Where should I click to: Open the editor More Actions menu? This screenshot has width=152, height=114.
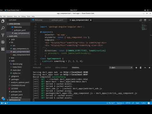149,20
